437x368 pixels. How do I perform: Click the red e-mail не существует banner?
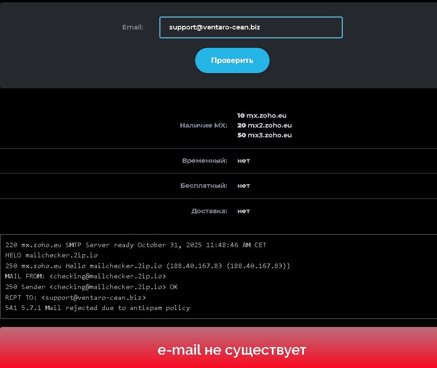pyautogui.click(x=232, y=350)
